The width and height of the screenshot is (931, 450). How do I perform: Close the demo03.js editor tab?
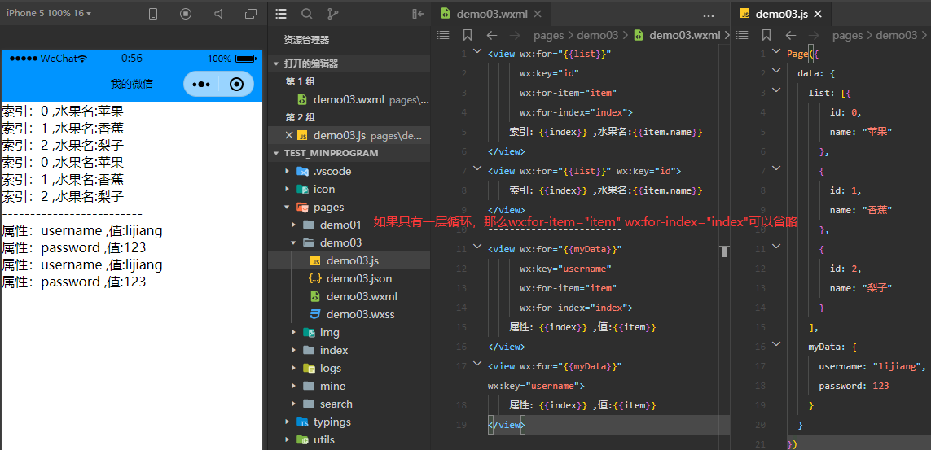tap(818, 14)
